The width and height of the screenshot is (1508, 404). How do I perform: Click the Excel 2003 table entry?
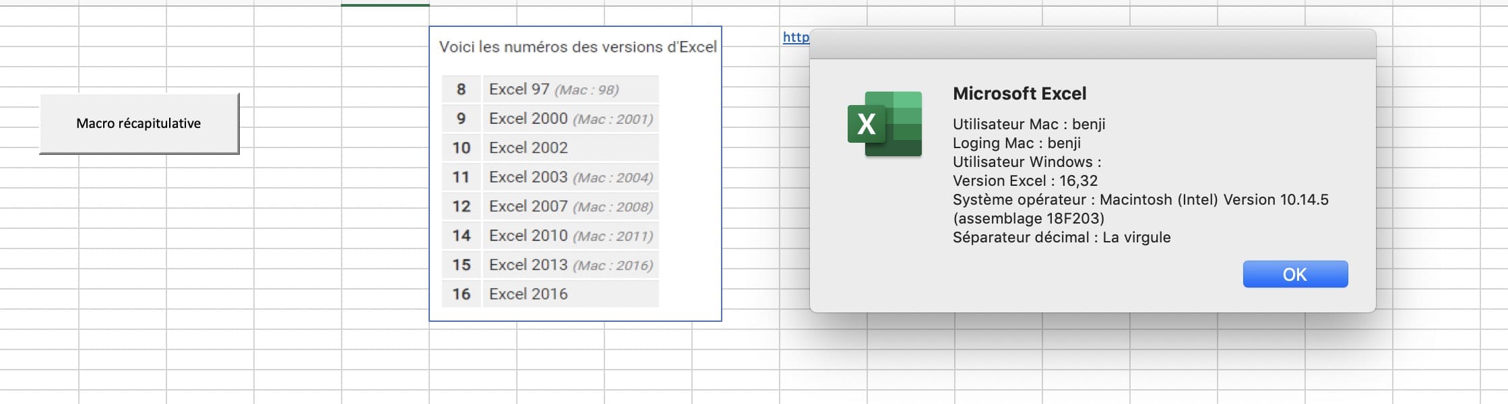click(570, 177)
